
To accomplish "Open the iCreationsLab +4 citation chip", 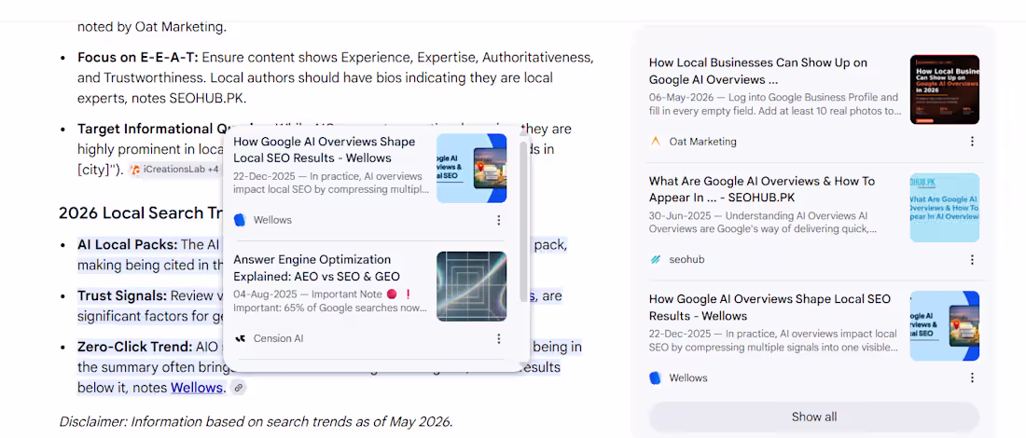I will tap(174, 170).
